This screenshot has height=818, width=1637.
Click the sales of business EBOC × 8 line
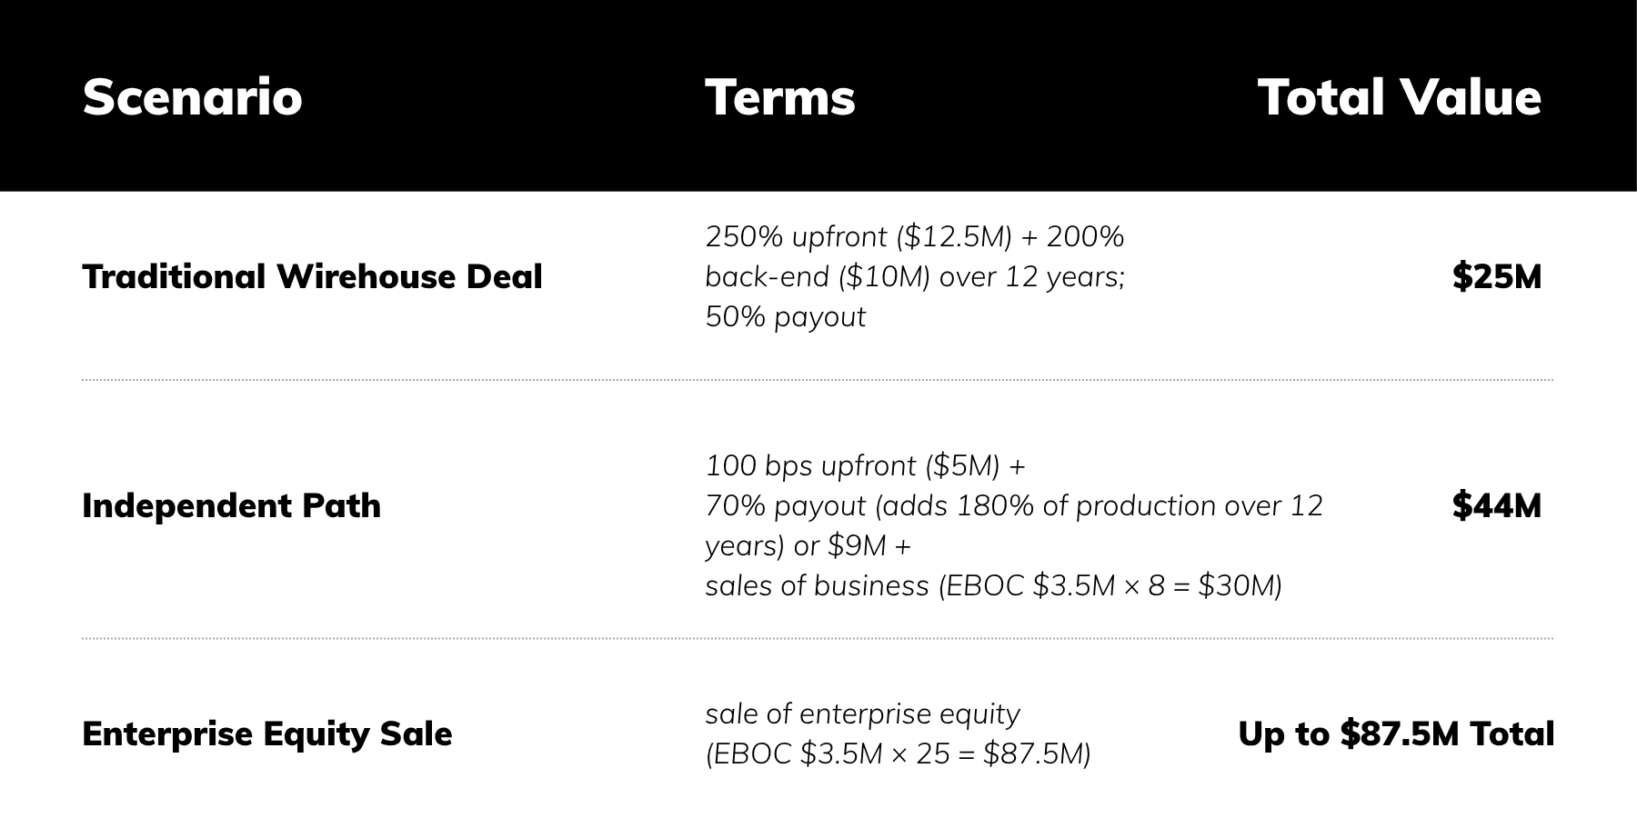994,585
